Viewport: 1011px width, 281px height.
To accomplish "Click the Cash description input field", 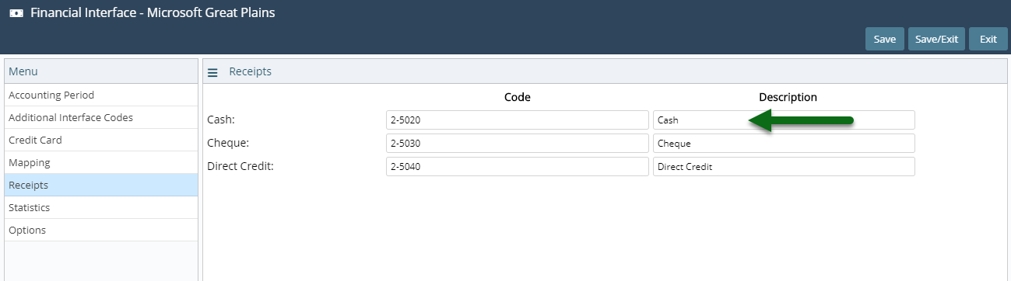I will (784, 120).
